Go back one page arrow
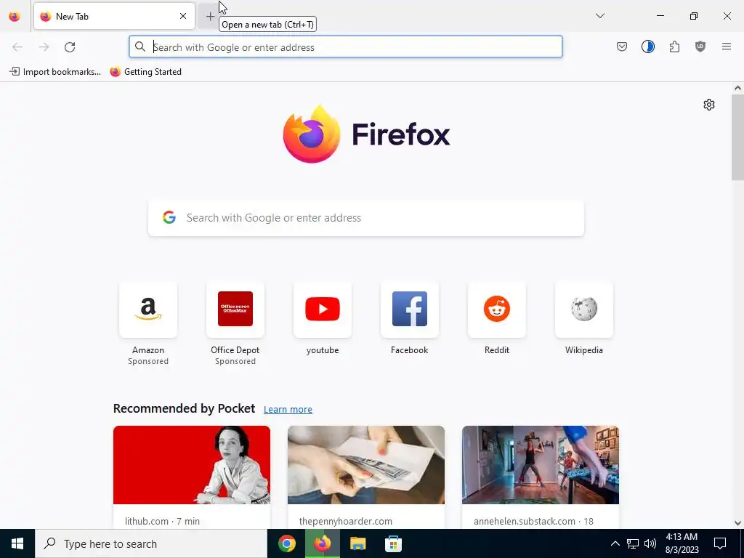This screenshot has height=558, width=744. click(x=17, y=47)
